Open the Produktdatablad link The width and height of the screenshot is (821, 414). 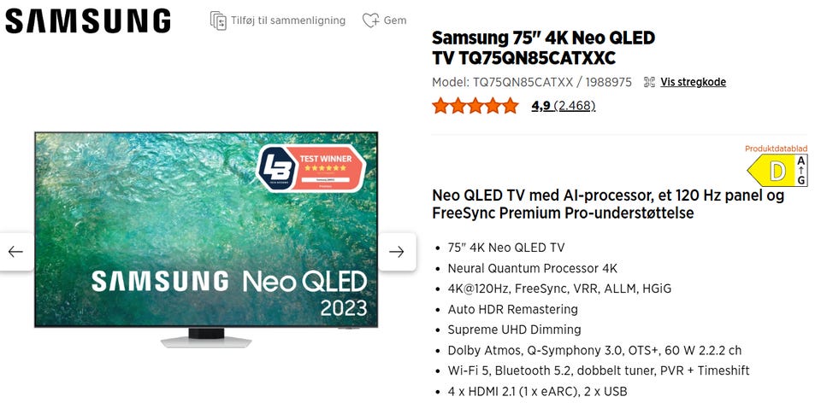point(775,149)
